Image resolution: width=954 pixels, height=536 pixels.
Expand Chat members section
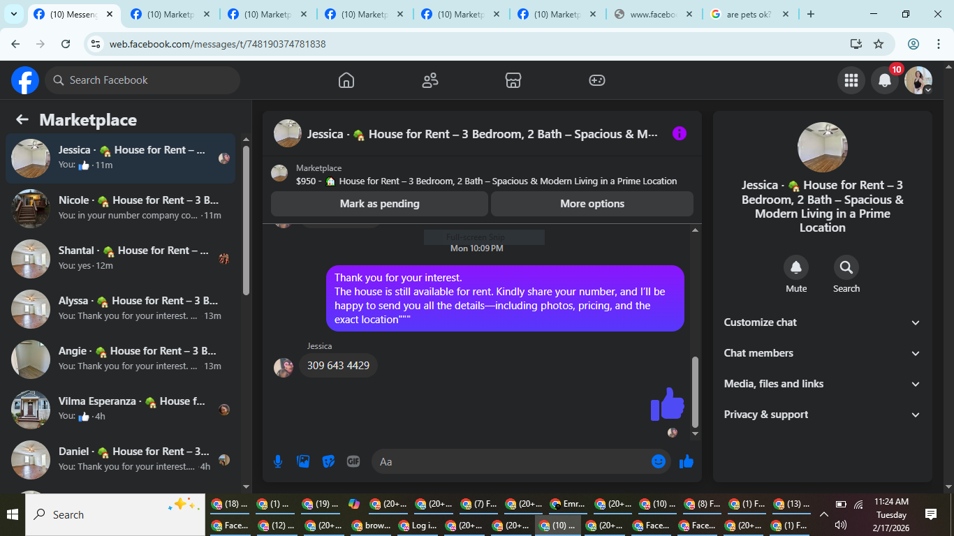[x=823, y=353]
